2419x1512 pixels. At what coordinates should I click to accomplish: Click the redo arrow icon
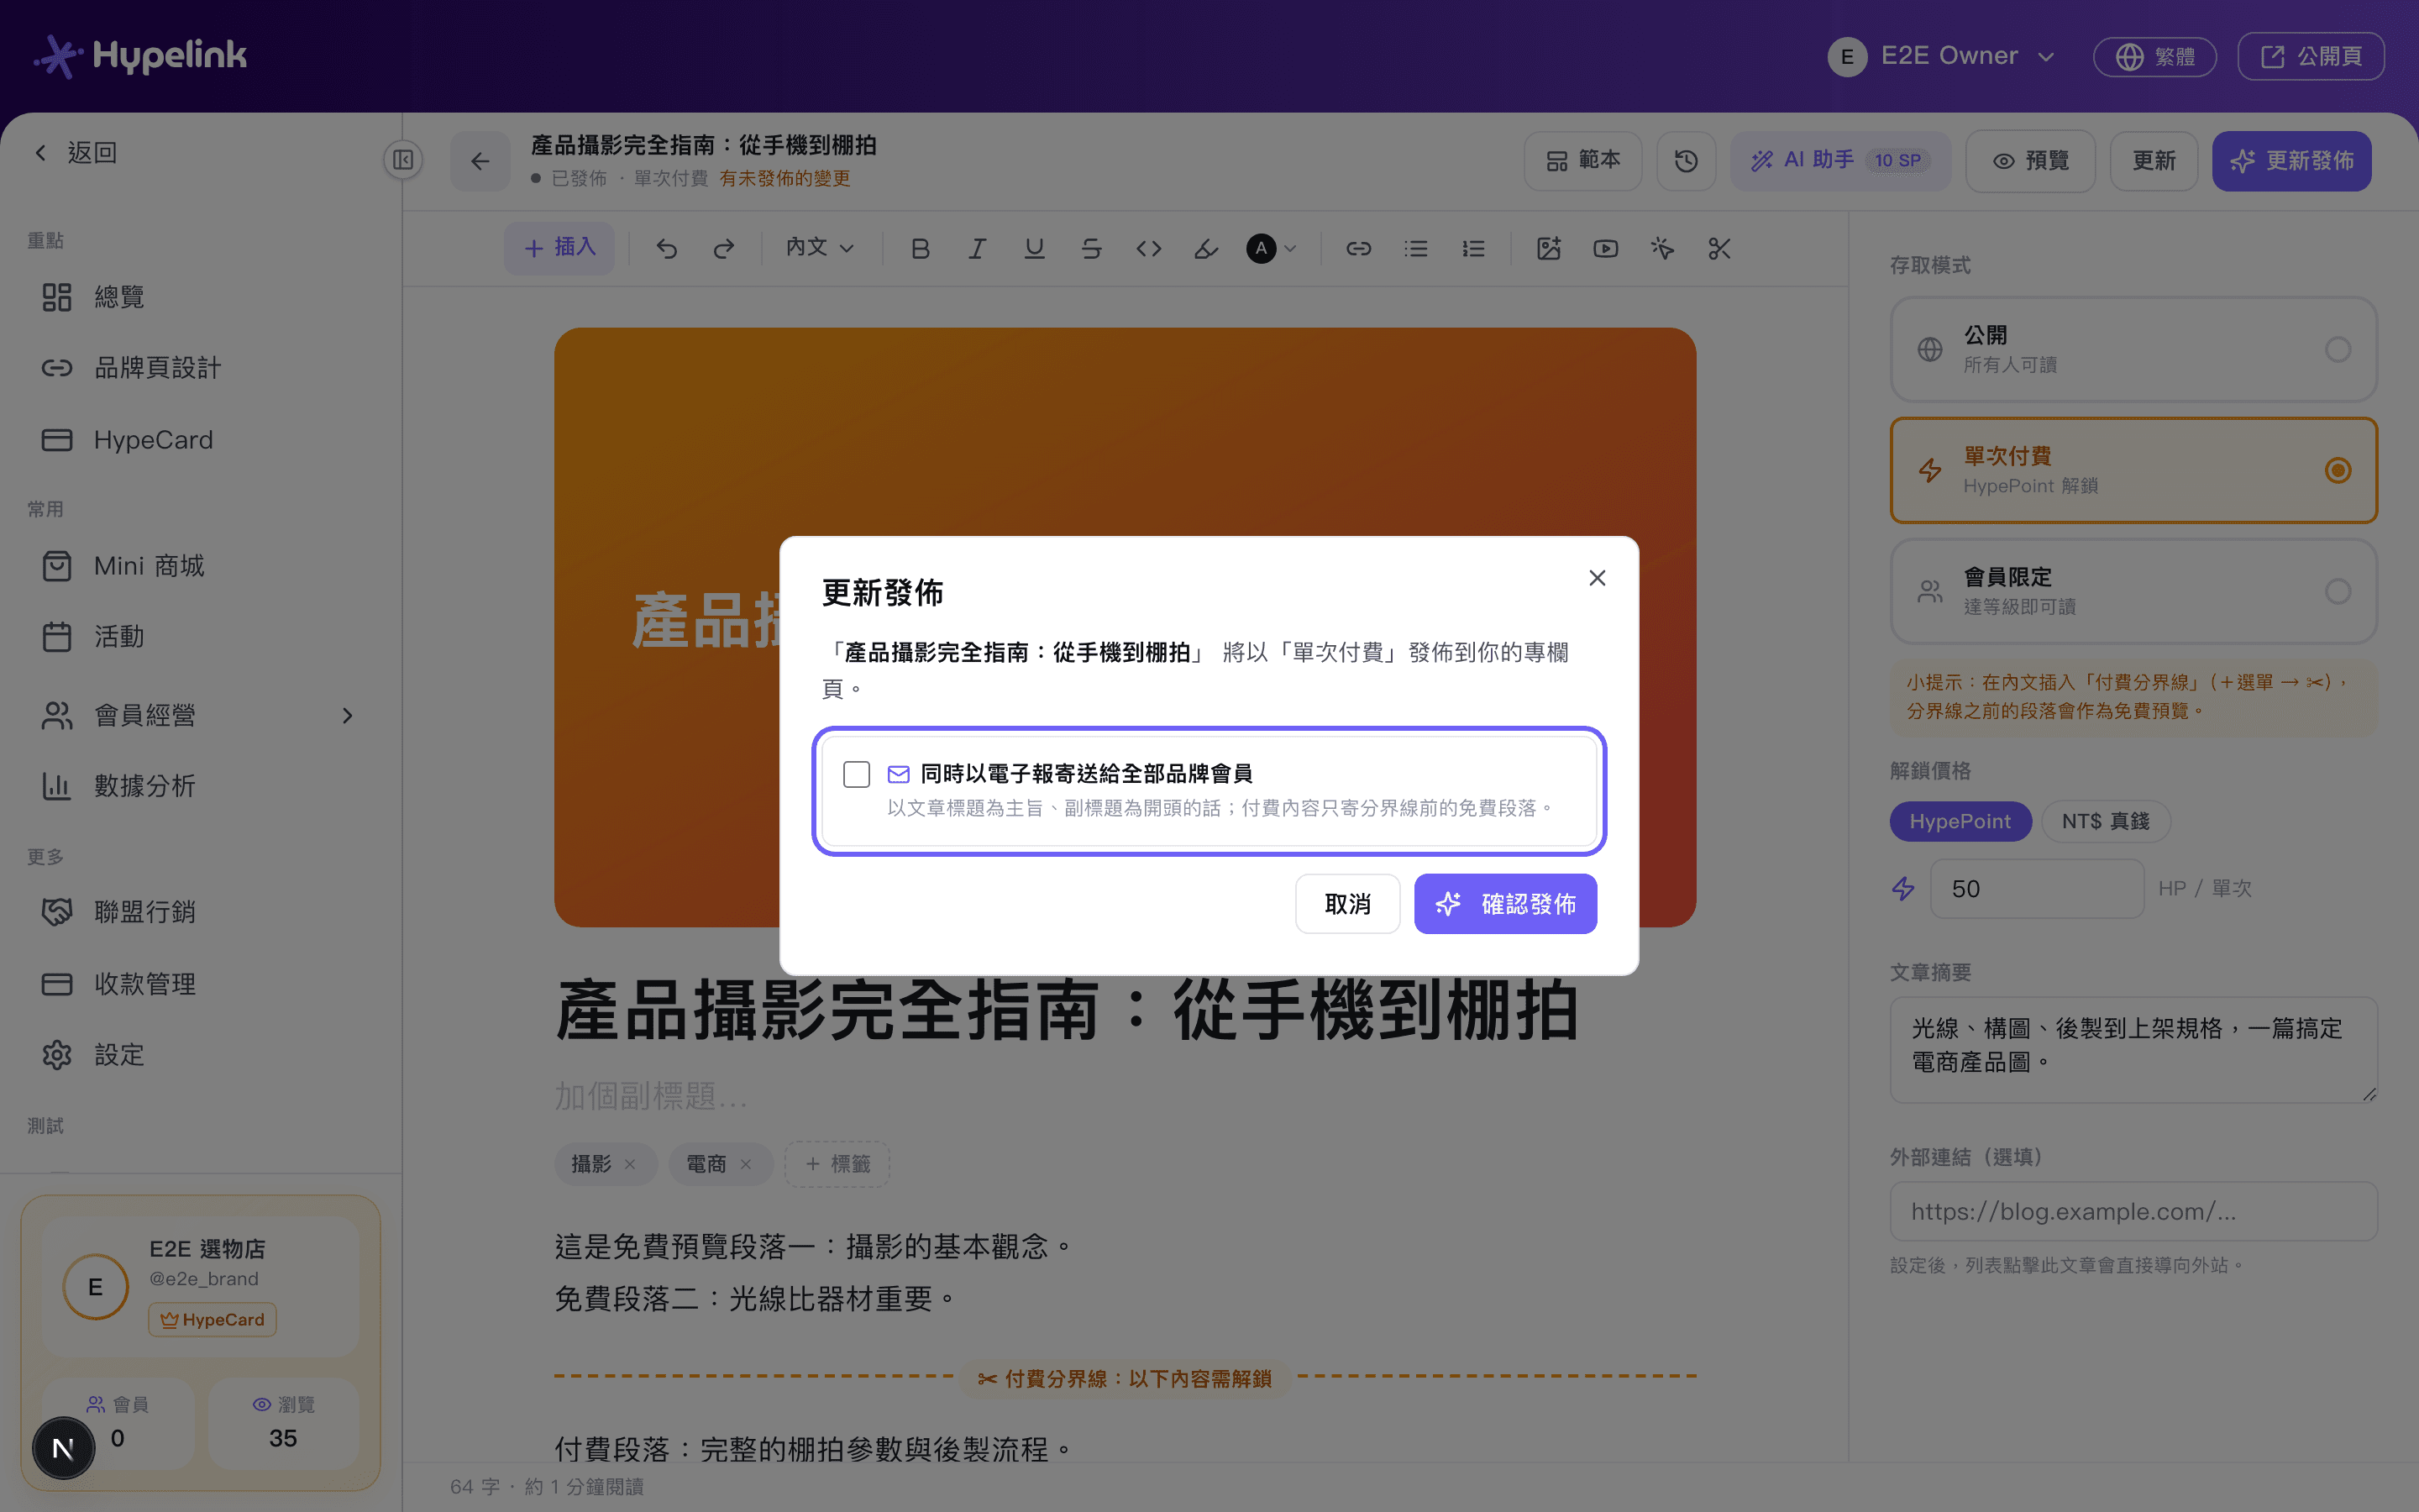click(724, 248)
